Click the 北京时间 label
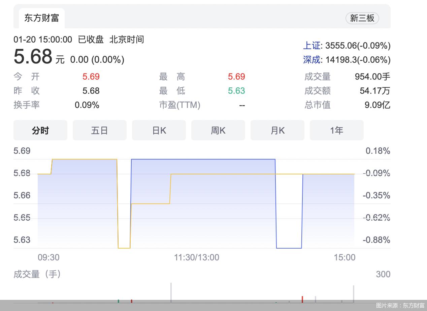This screenshot has height=311, width=427. pos(127,39)
